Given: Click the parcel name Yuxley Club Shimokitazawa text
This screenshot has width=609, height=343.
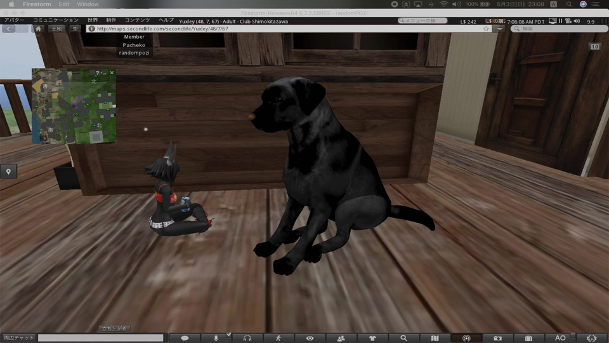Looking at the screenshot, I should click(x=233, y=22).
